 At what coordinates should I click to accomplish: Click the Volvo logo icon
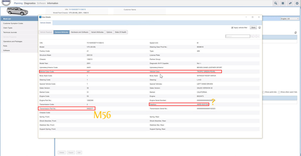coord(5,3)
